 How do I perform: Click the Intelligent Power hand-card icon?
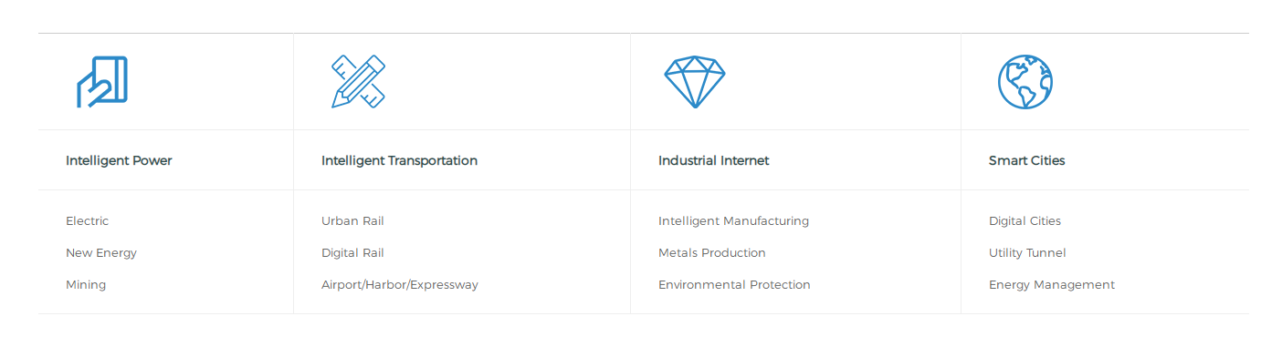[102, 82]
